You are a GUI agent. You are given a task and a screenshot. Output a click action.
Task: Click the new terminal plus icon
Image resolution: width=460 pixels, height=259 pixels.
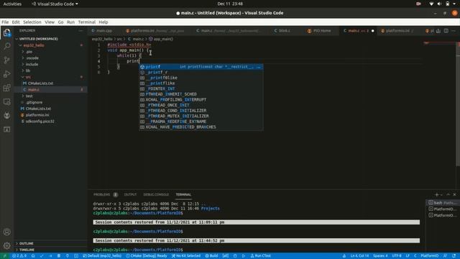pyautogui.click(x=436, y=195)
